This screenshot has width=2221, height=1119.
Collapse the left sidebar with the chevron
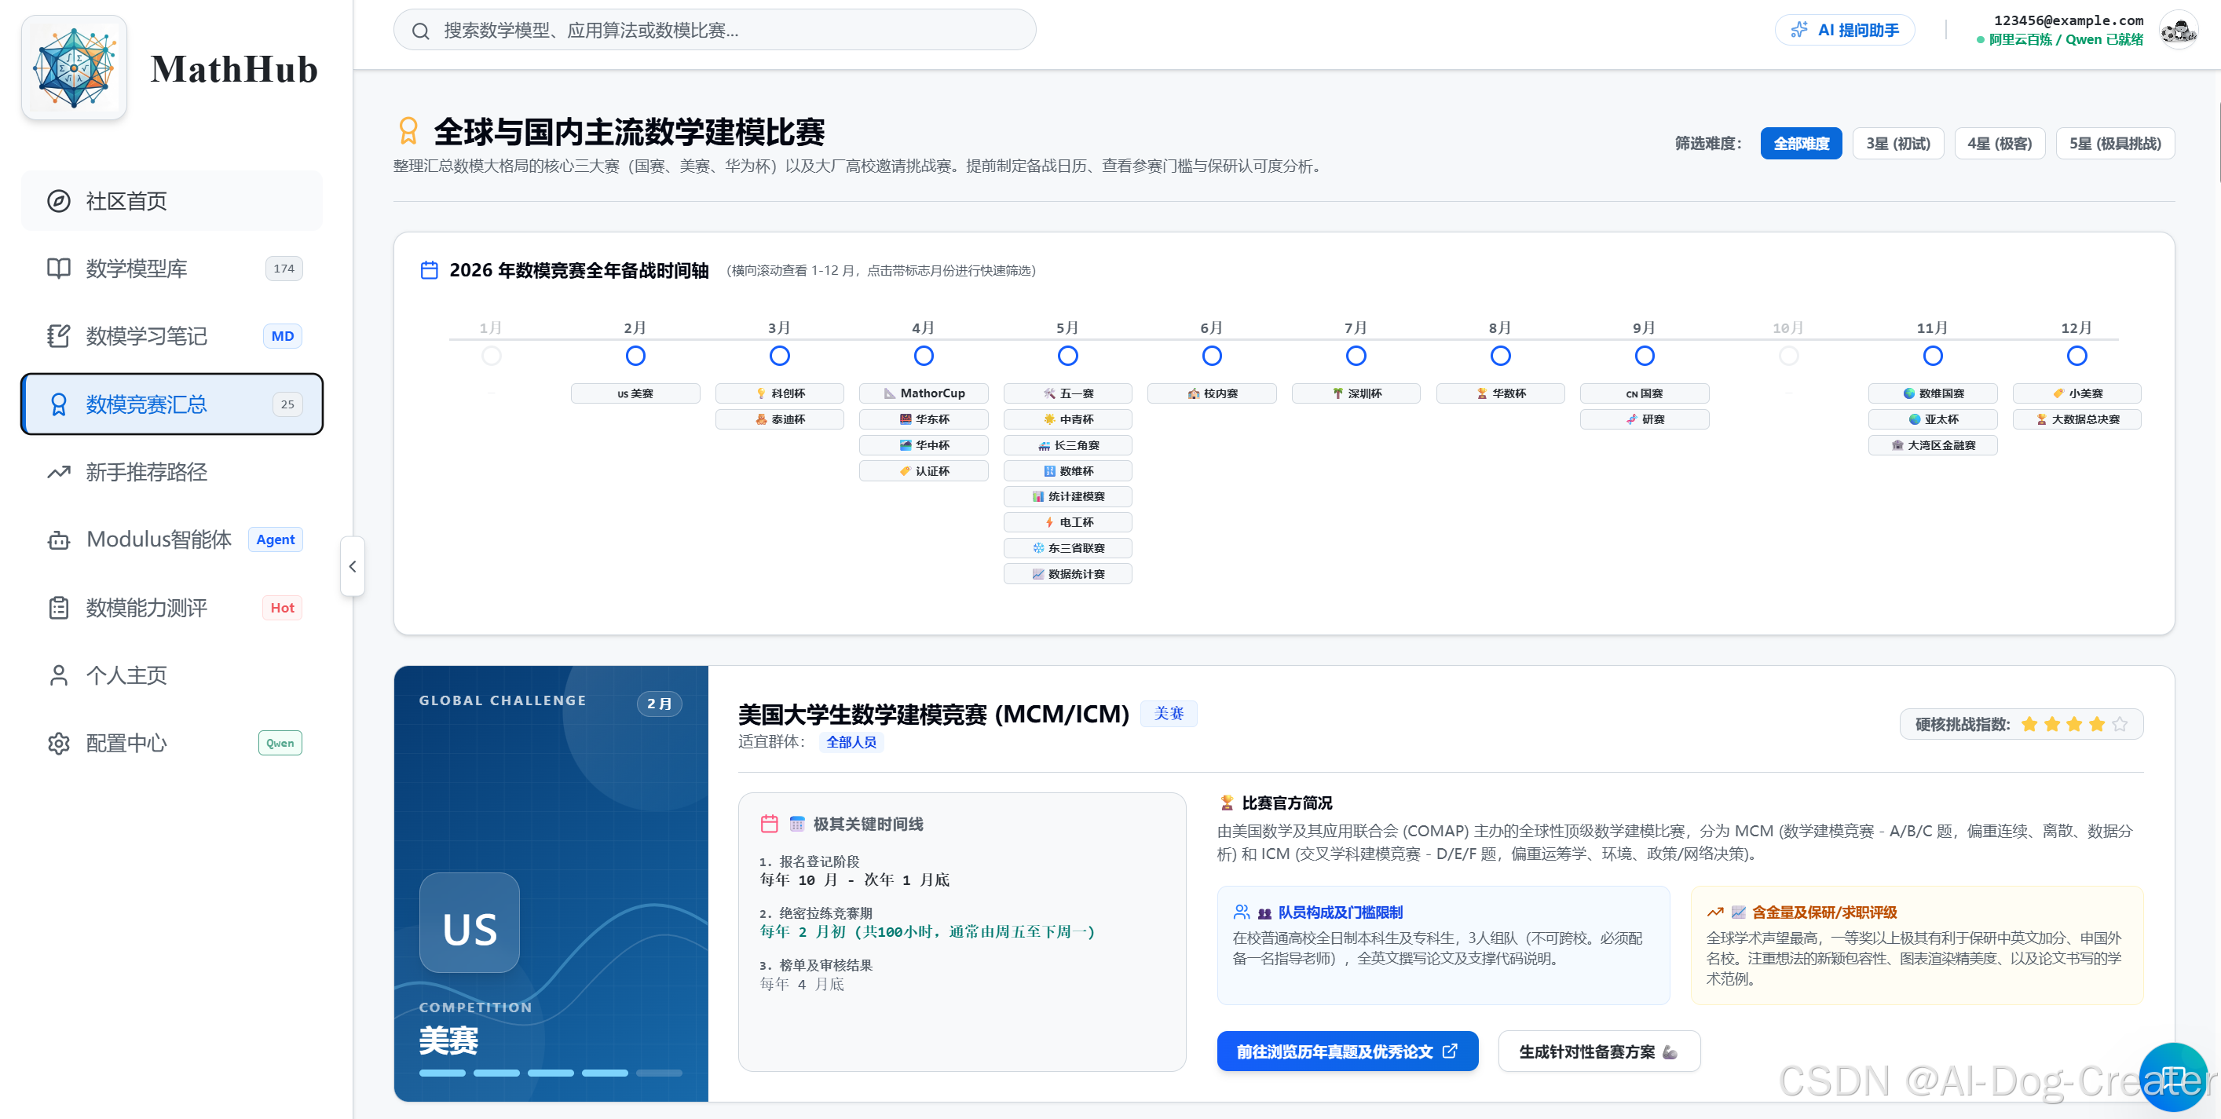click(353, 566)
